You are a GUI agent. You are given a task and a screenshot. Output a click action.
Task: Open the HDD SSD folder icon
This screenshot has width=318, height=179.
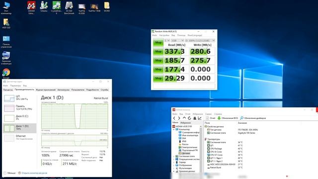[x=6, y=23]
